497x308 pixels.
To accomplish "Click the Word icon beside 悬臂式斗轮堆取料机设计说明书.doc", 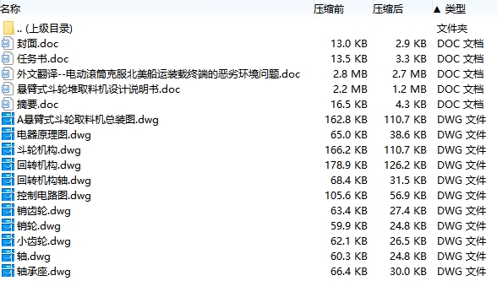I will tap(8, 89).
